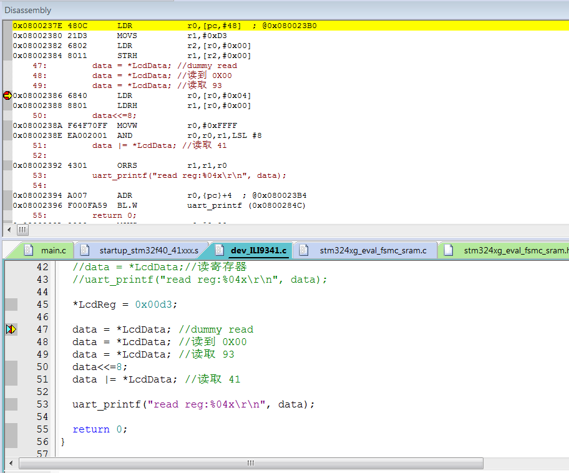Click source line 45 *LcdReg = 0x00d3
This screenshot has width=569, height=473.
click(x=125, y=304)
